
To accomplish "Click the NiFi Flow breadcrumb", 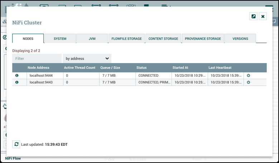I will [x=13, y=158].
